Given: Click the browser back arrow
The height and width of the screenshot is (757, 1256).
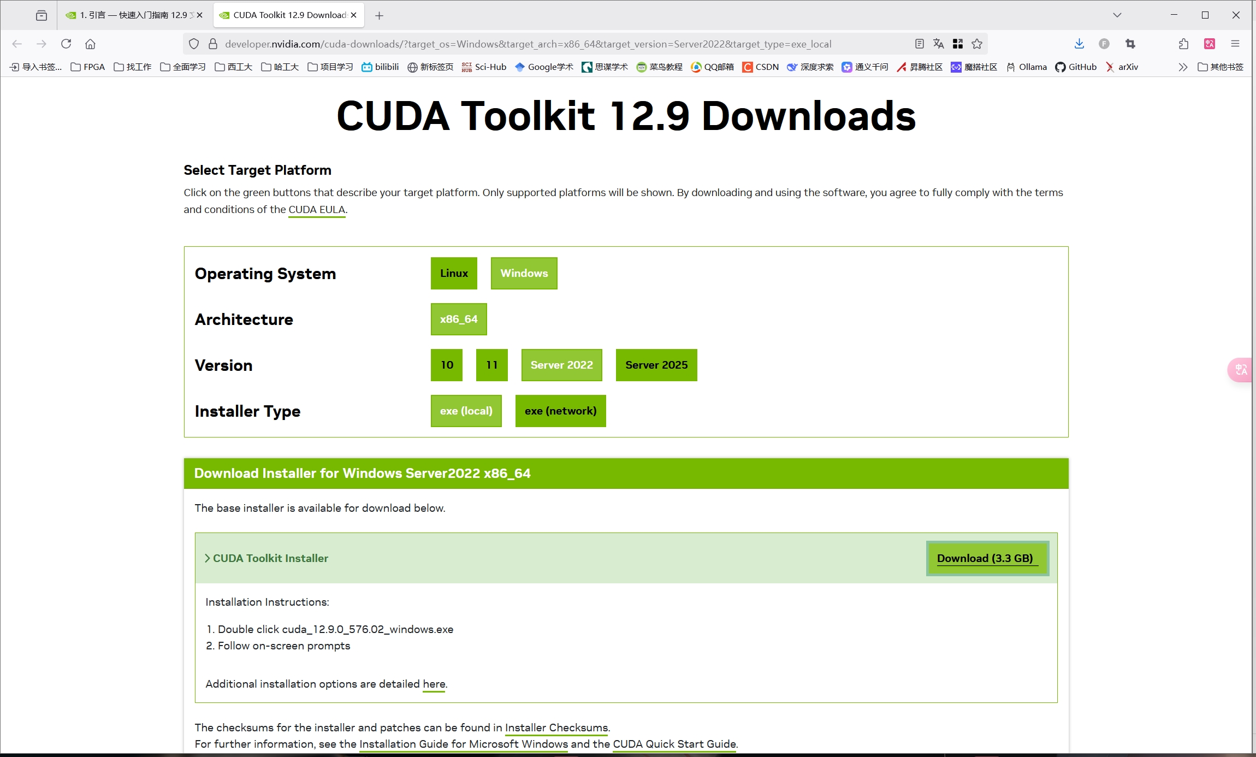Looking at the screenshot, I should pos(17,44).
